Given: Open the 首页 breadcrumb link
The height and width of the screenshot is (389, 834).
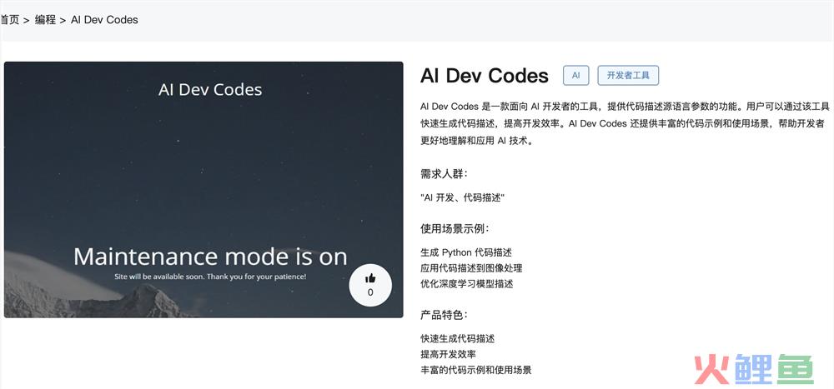Looking at the screenshot, I should tap(9, 20).
